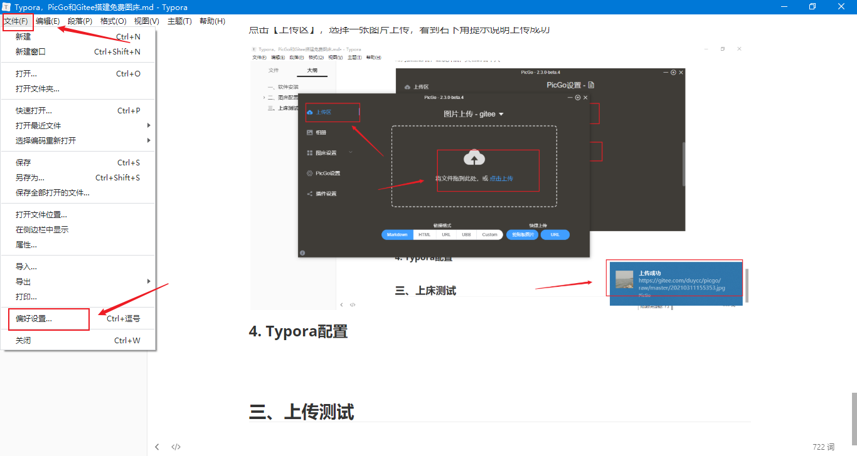Viewport: 857px width, 456px height.
Task: Click the 722 词 word count
Action: 823,447
